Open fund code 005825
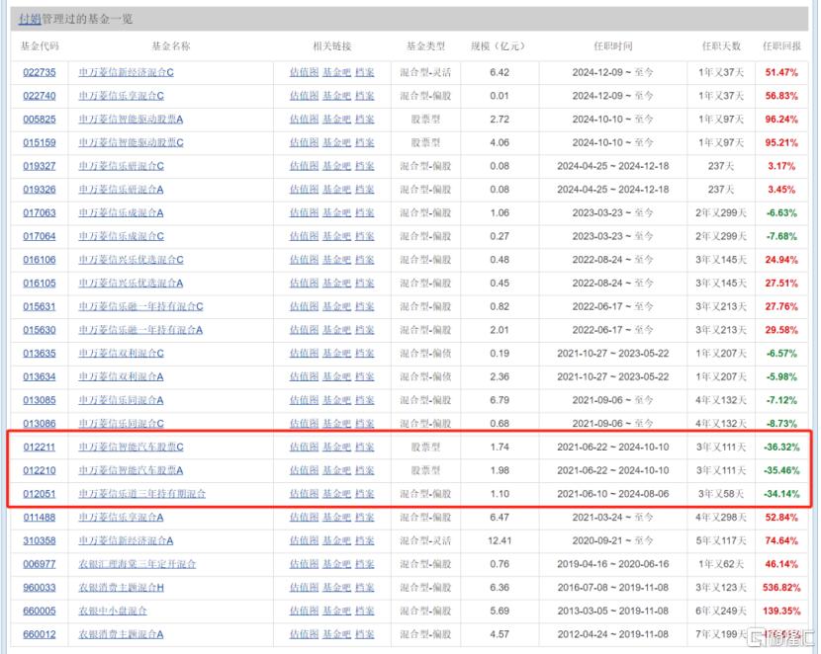The width and height of the screenshot is (821, 654). coord(40,120)
